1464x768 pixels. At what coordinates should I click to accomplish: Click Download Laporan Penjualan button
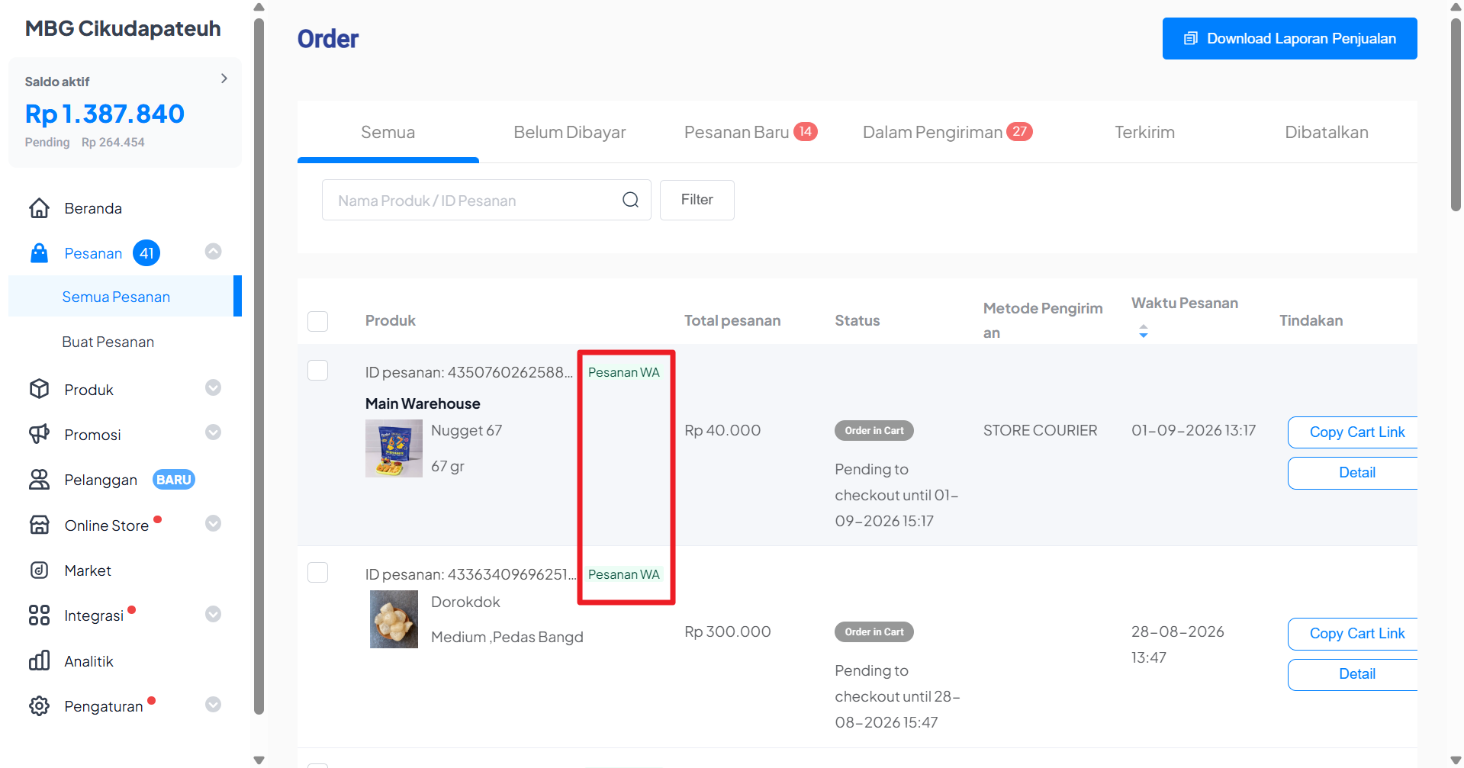point(1289,38)
